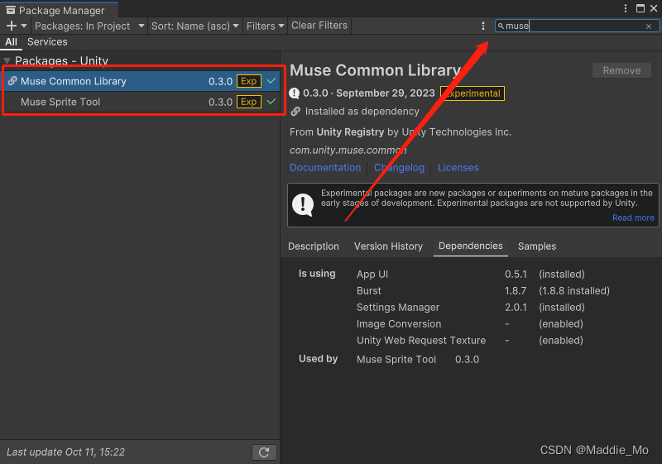This screenshot has width=662, height=464.
Task: Open the Changelog link
Action: (399, 167)
